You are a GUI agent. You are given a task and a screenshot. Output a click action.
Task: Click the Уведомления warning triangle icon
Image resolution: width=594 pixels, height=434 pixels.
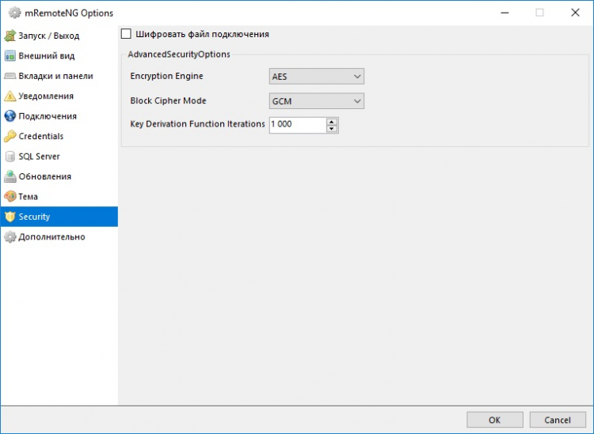[x=10, y=96]
